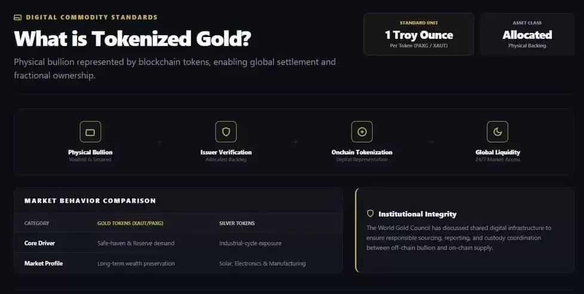
Task: Click Safe-haven & Reserve demand cell
Action: 136,243
